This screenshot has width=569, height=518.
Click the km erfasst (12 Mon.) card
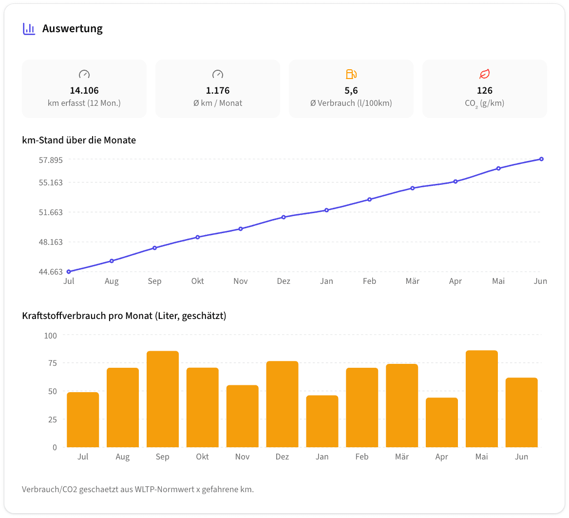click(84, 89)
